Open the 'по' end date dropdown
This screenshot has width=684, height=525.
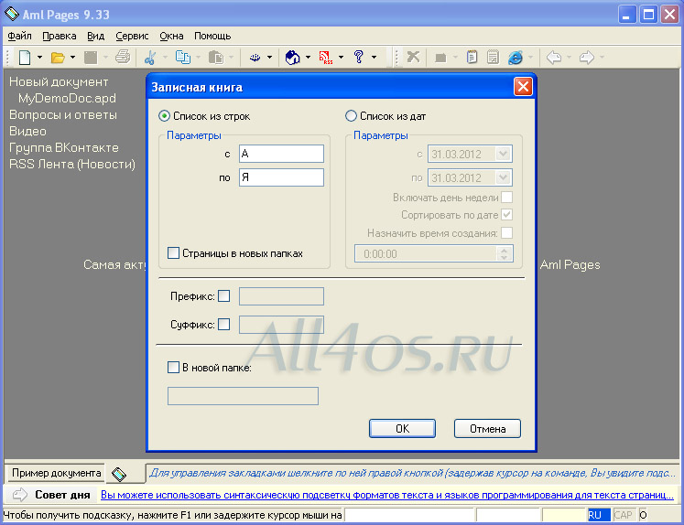[x=503, y=177]
